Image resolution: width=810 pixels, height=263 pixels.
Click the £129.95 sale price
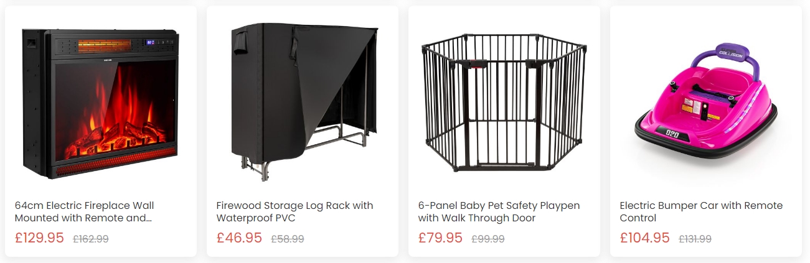39,238
